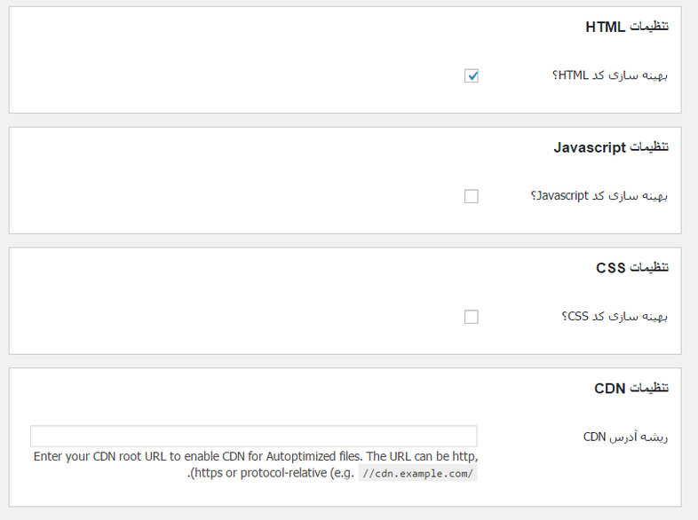Screen dimensions: 698x520
Task: Click the 'بهینه سازی کد CSS؟' label
Action: click(x=615, y=317)
